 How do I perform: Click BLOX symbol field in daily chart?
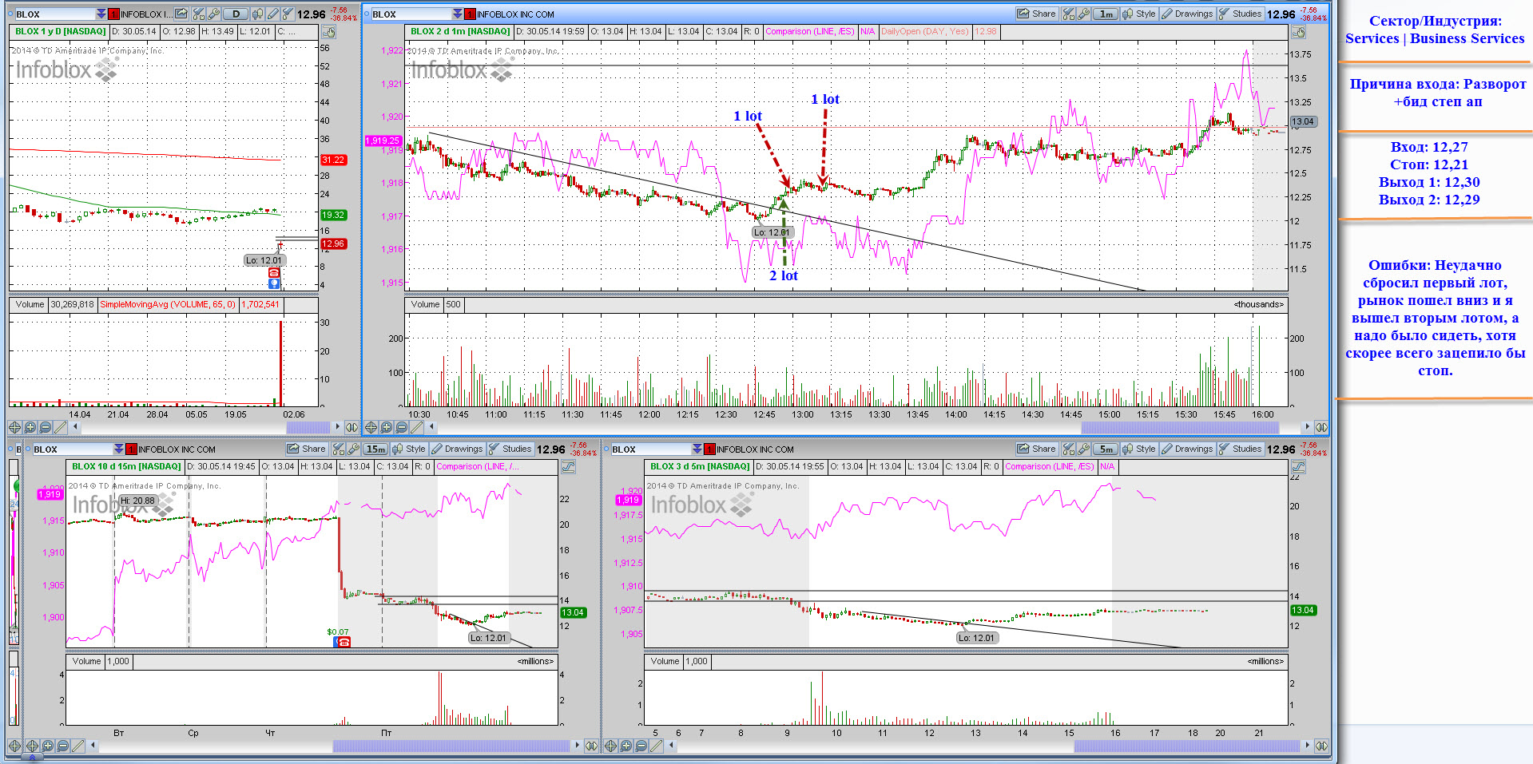55,14
